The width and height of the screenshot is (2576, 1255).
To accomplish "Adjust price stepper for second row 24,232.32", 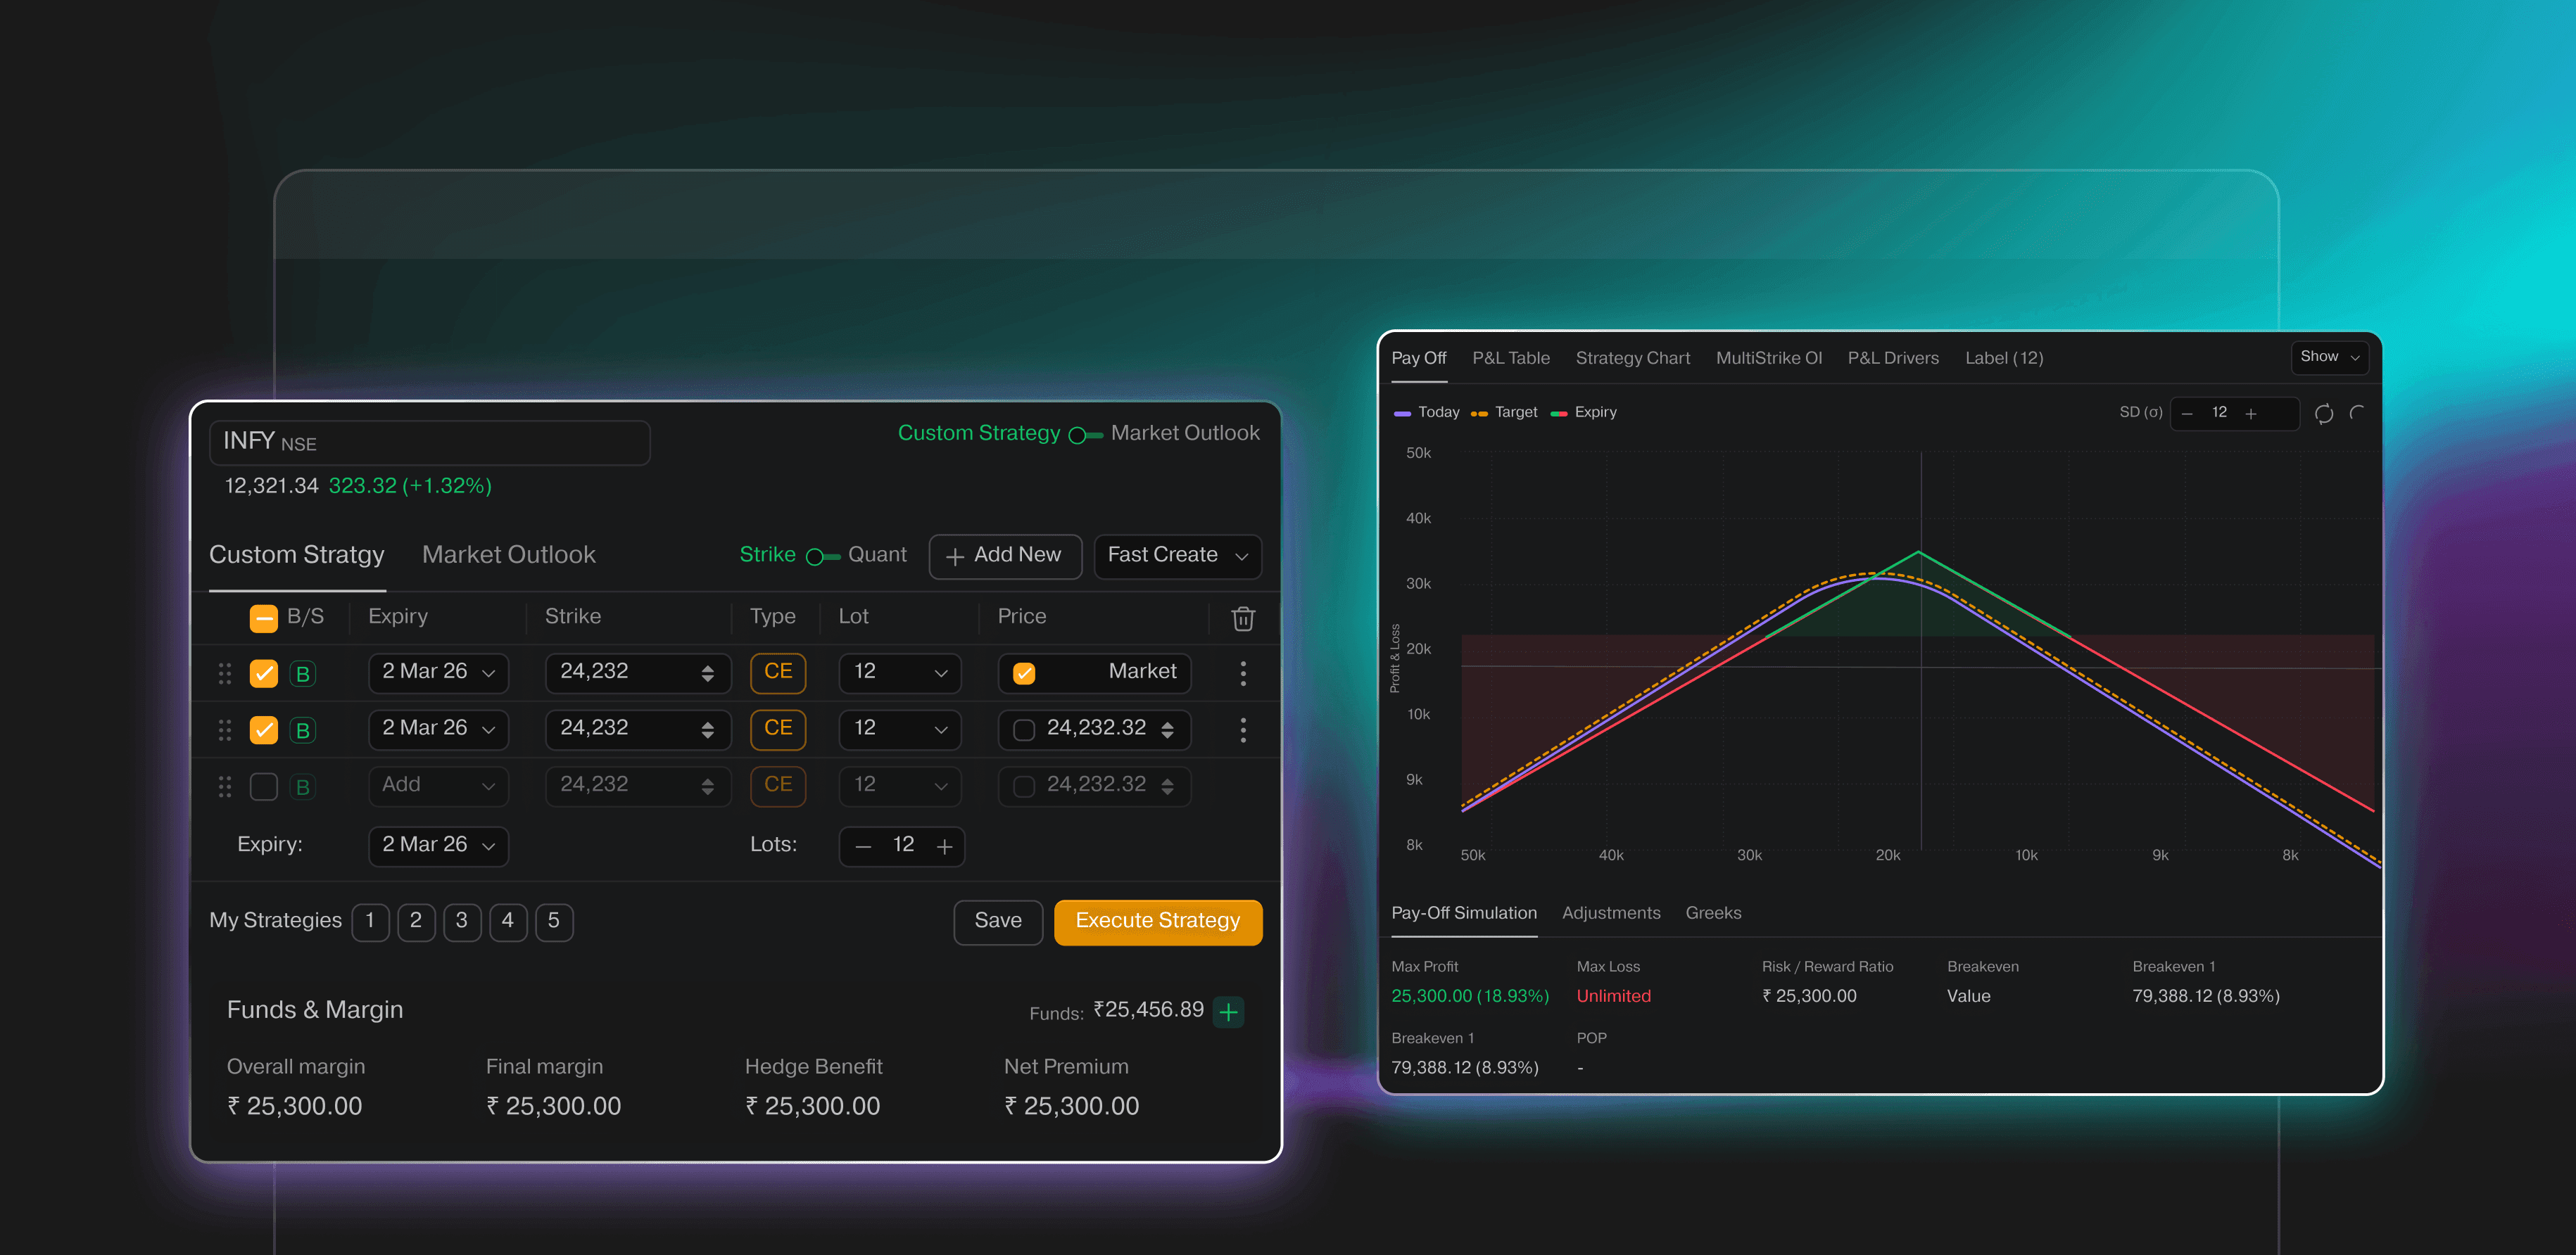I will pyautogui.click(x=1167, y=730).
